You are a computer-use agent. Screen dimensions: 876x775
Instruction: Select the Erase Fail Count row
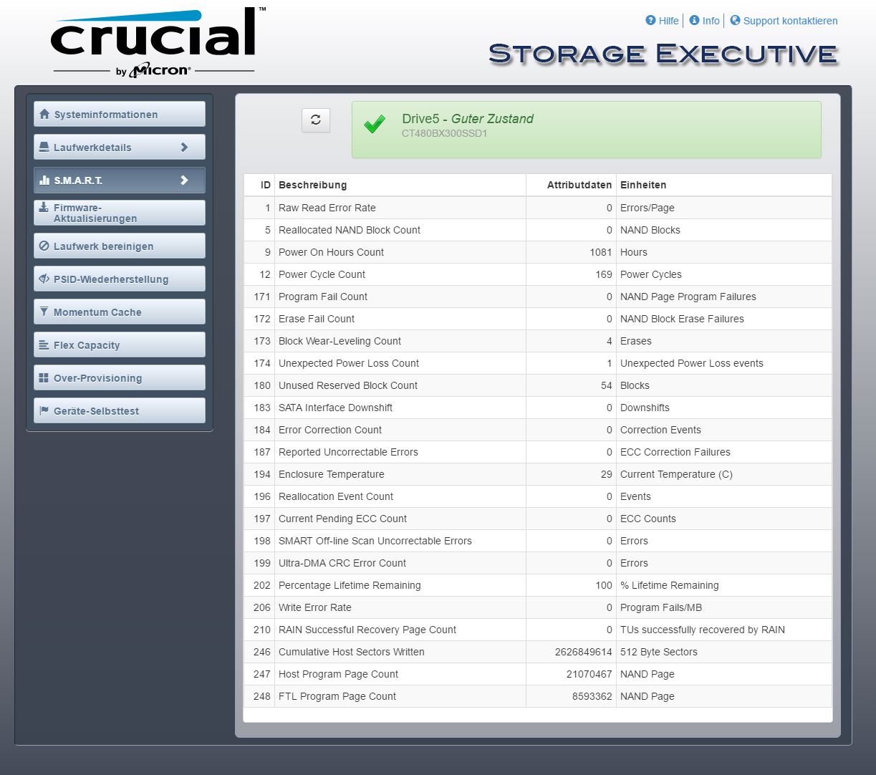coord(538,319)
